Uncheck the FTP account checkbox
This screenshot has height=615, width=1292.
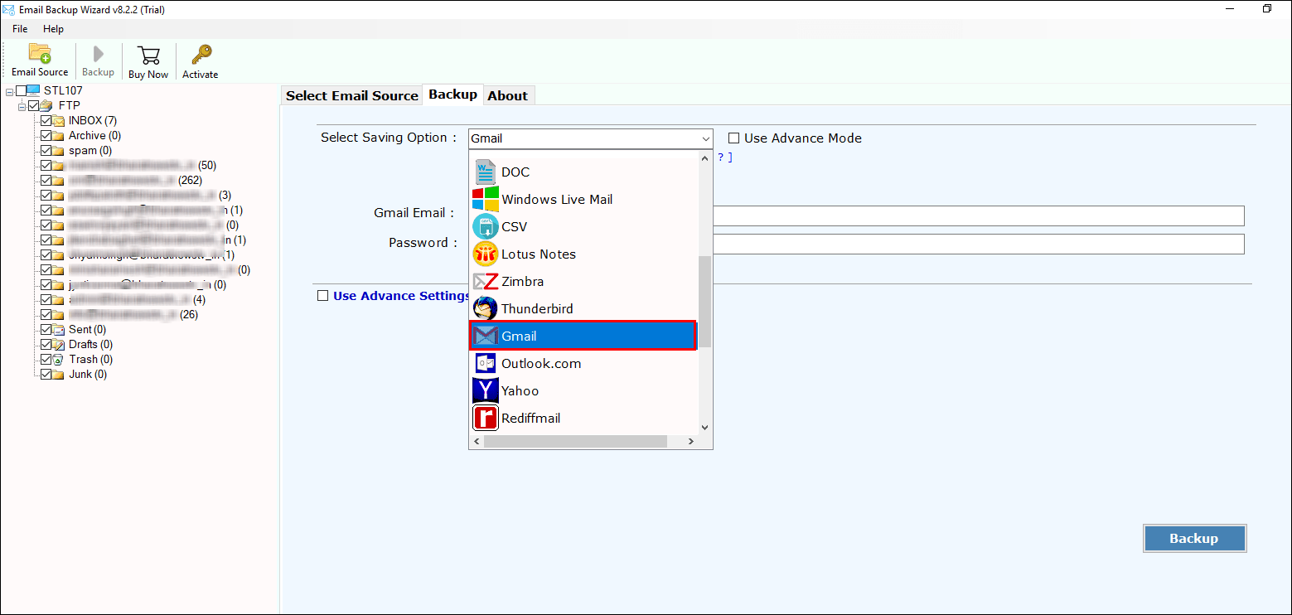[x=34, y=105]
